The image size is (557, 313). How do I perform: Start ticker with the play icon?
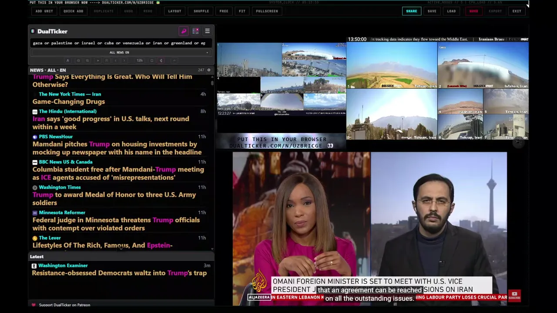click(x=98, y=60)
